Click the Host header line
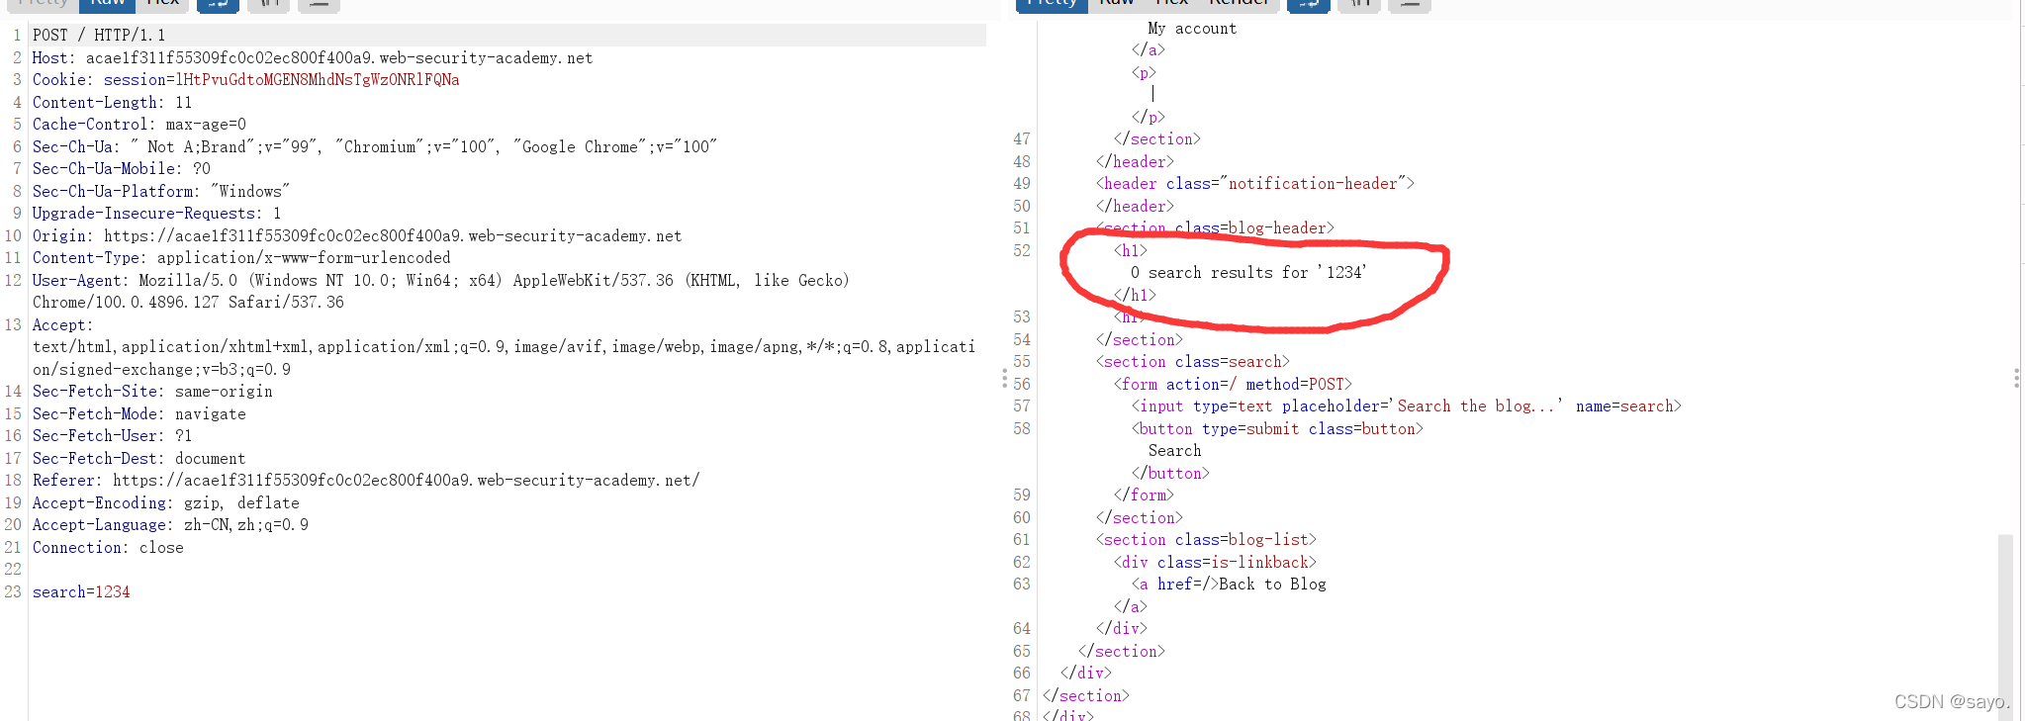Screen dimensions: 2025x721 tap(313, 58)
